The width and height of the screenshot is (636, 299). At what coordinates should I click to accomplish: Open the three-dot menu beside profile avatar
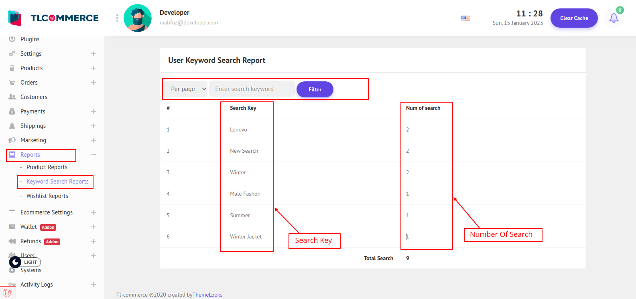pyautogui.click(x=117, y=18)
